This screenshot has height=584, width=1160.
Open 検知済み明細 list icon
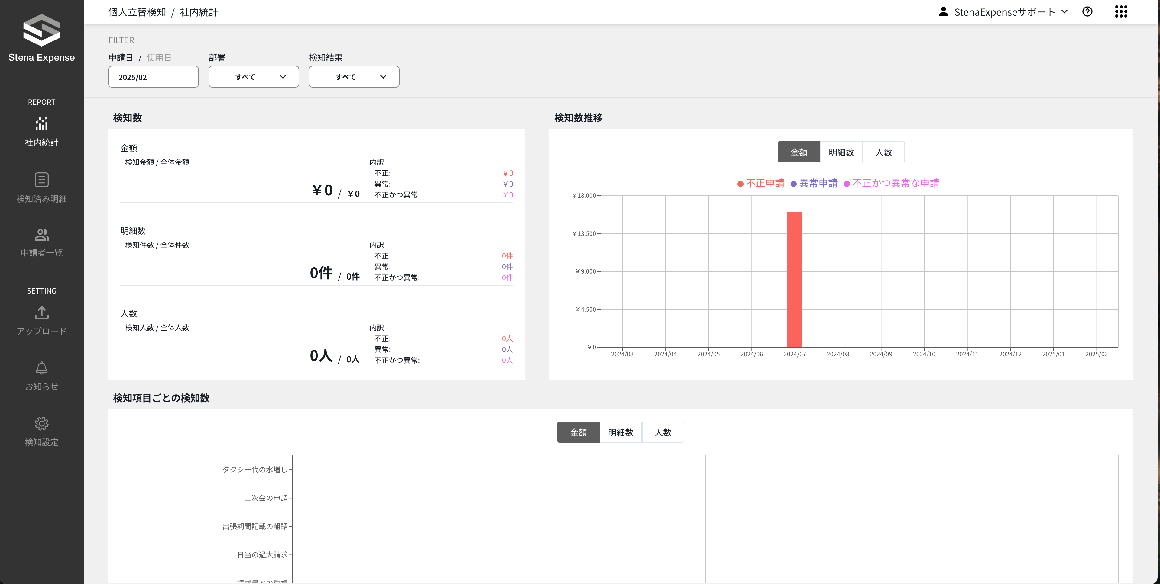(x=41, y=180)
